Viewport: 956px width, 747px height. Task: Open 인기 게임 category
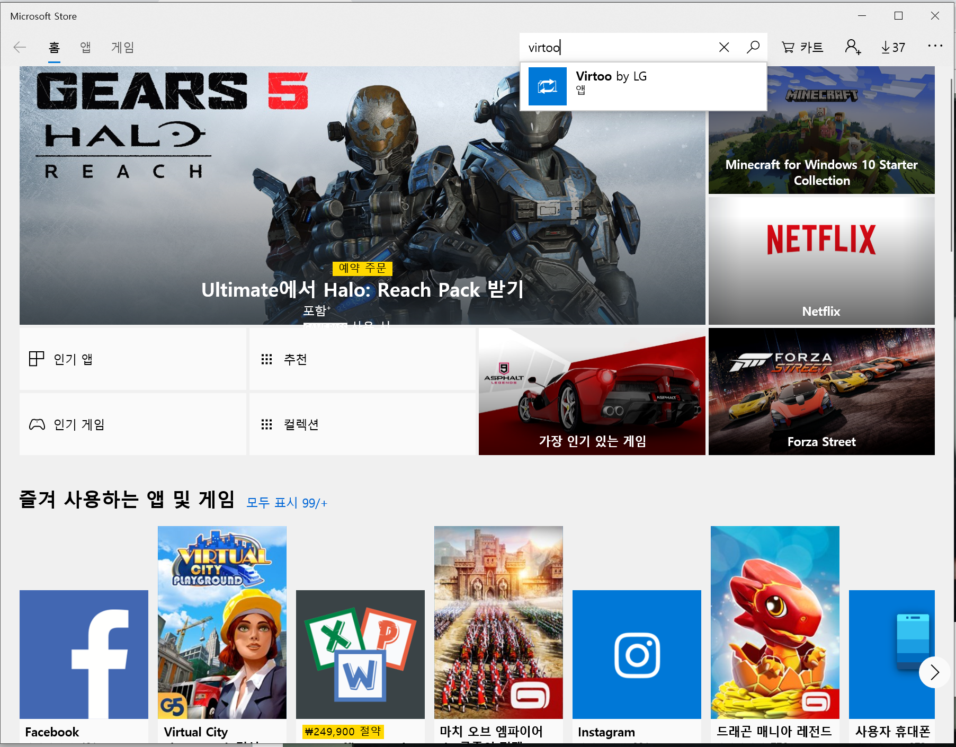point(133,424)
